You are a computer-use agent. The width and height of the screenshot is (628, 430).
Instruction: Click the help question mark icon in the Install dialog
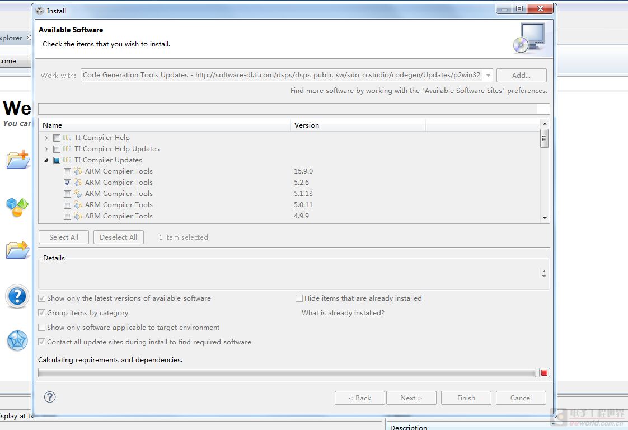(x=50, y=397)
